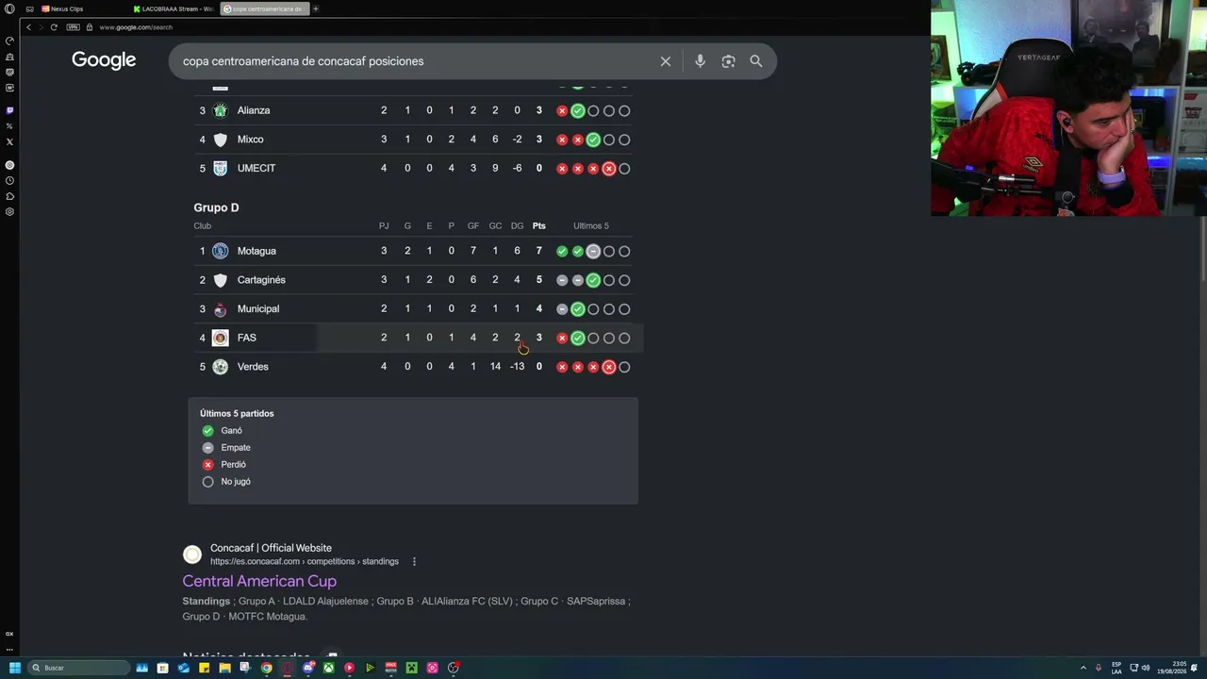Open a new browser tab
1207x679 pixels.
pyautogui.click(x=316, y=8)
